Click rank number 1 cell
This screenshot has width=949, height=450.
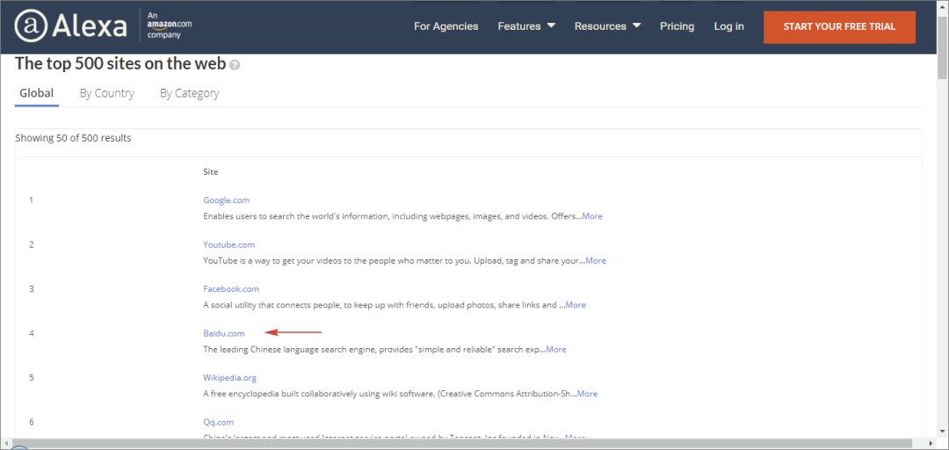pyautogui.click(x=32, y=200)
